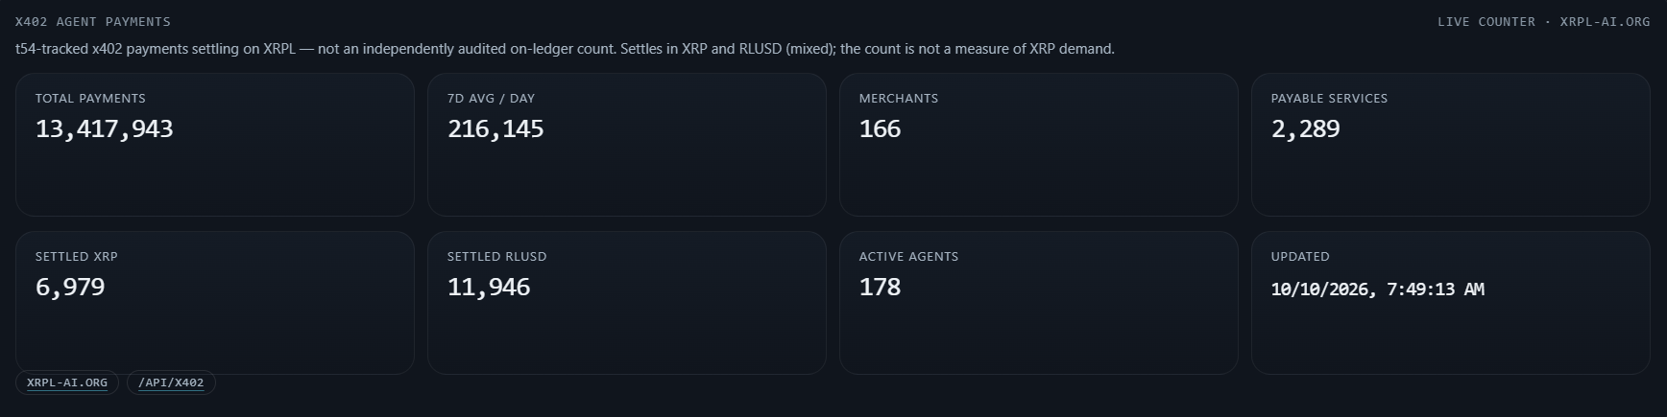Viewport: 1667px width, 417px height.
Task: Open the /API/X402 link pill
Action: tap(171, 382)
